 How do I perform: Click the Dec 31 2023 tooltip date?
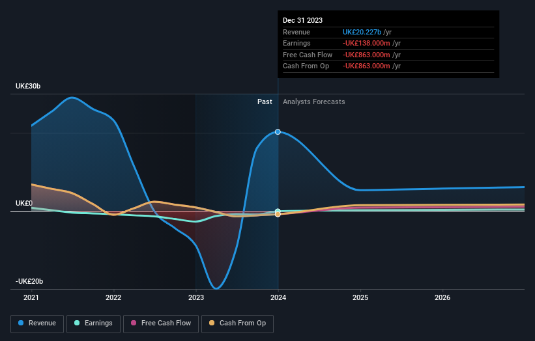(x=302, y=20)
